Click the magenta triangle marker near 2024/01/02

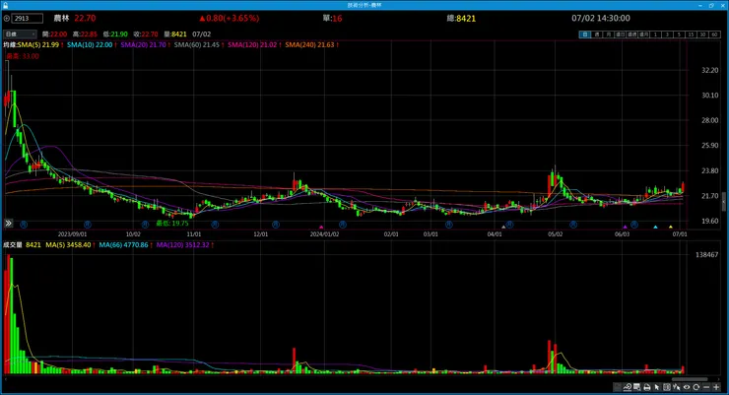(321, 227)
